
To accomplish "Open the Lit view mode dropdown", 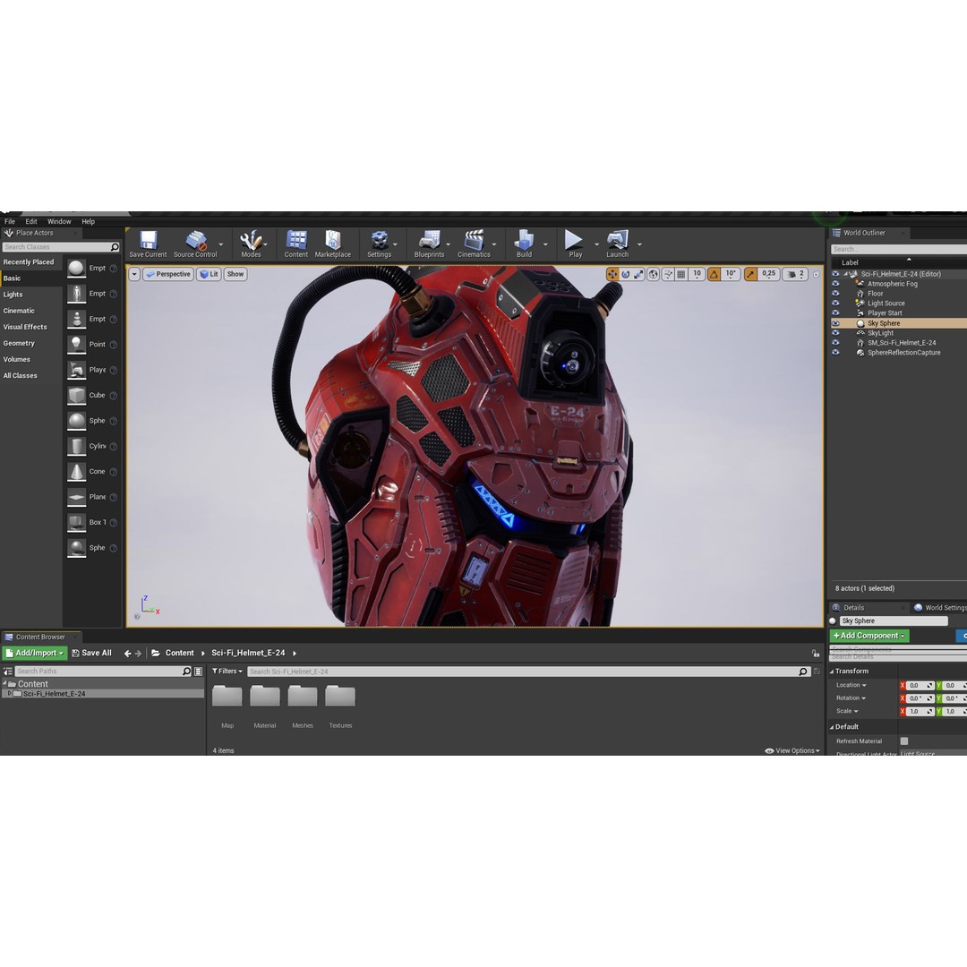I will pyautogui.click(x=209, y=275).
